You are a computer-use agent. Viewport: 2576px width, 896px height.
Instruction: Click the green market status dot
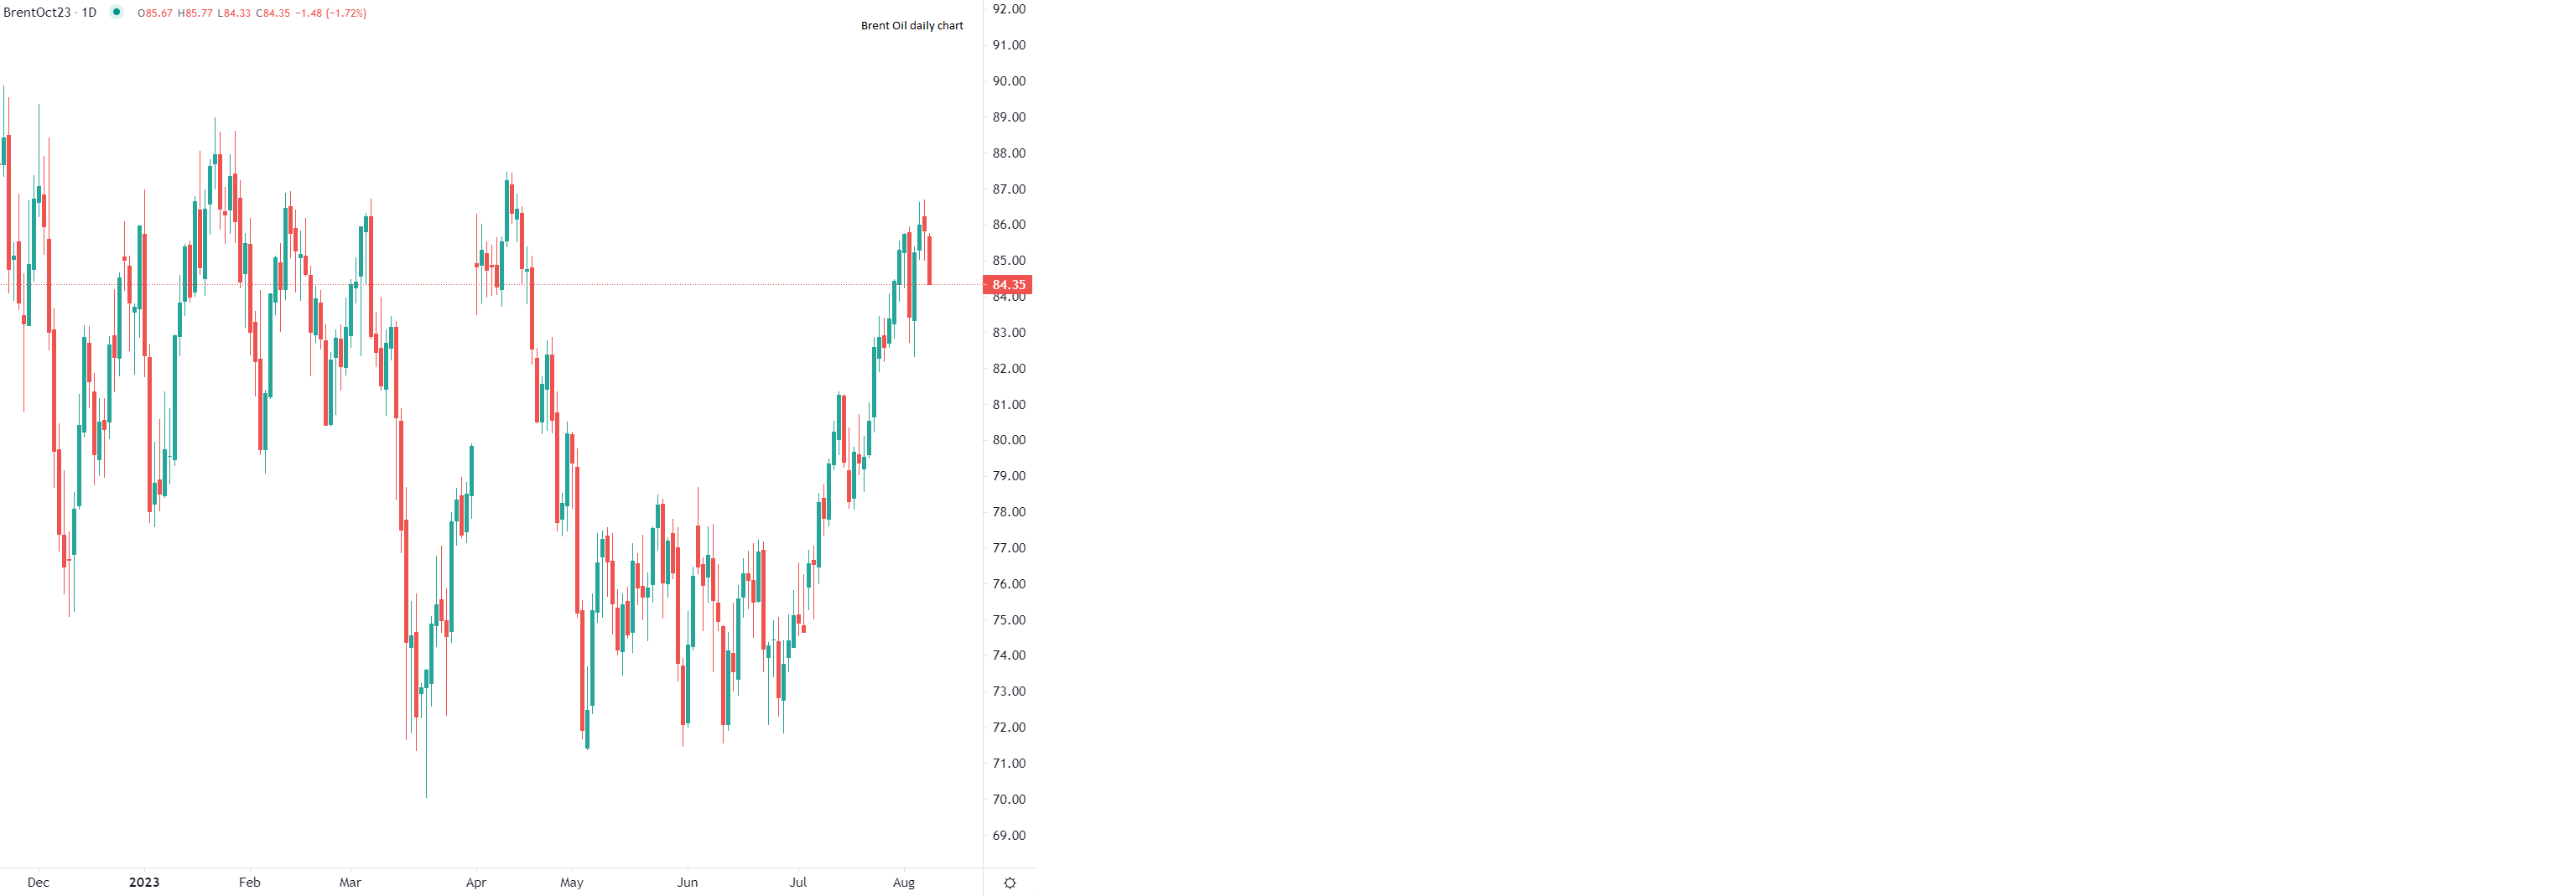(116, 12)
